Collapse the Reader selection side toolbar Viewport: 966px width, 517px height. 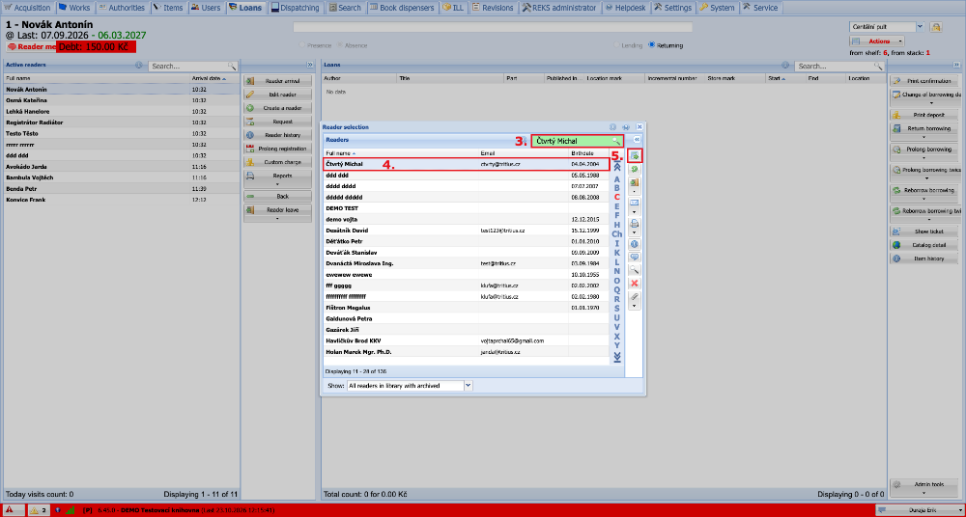[638, 140]
